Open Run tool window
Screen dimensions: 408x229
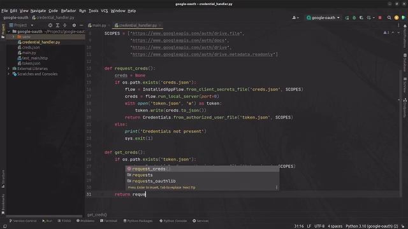coord(47,221)
